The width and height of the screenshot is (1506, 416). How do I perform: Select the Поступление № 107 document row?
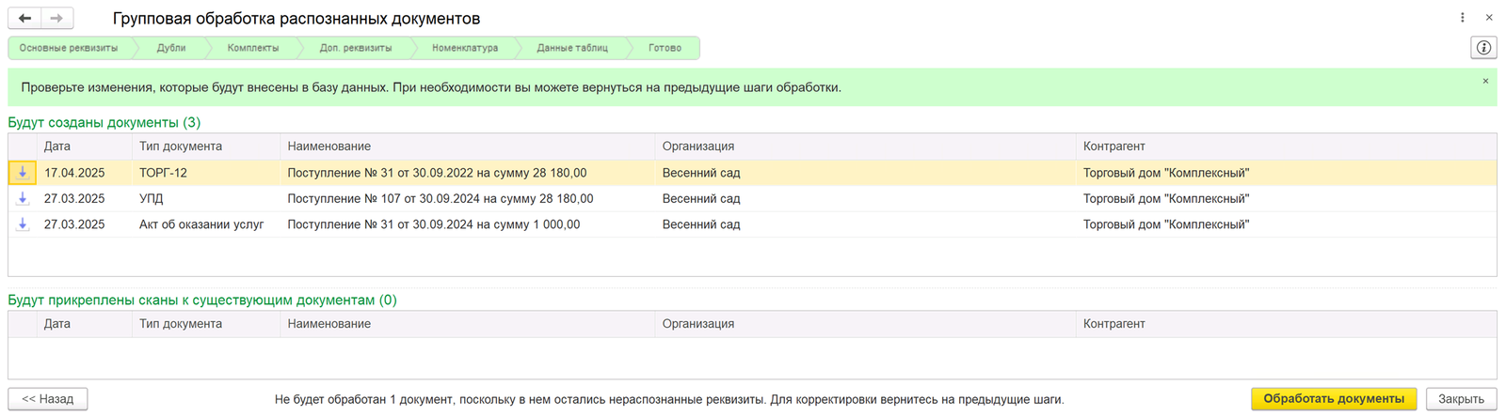point(440,199)
